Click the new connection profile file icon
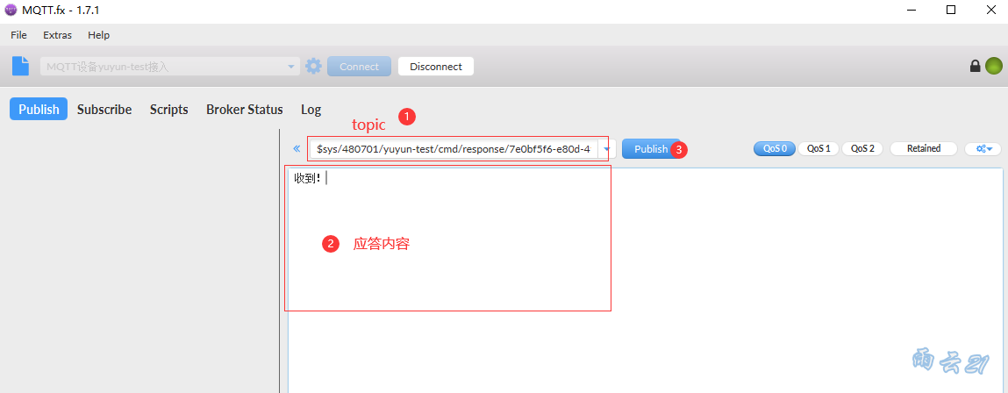This screenshot has width=1008, height=393. 20,66
